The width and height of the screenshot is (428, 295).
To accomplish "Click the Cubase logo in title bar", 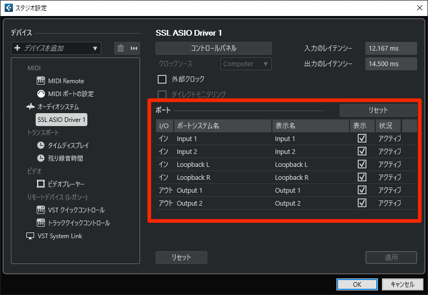I will [x=9, y=8].
